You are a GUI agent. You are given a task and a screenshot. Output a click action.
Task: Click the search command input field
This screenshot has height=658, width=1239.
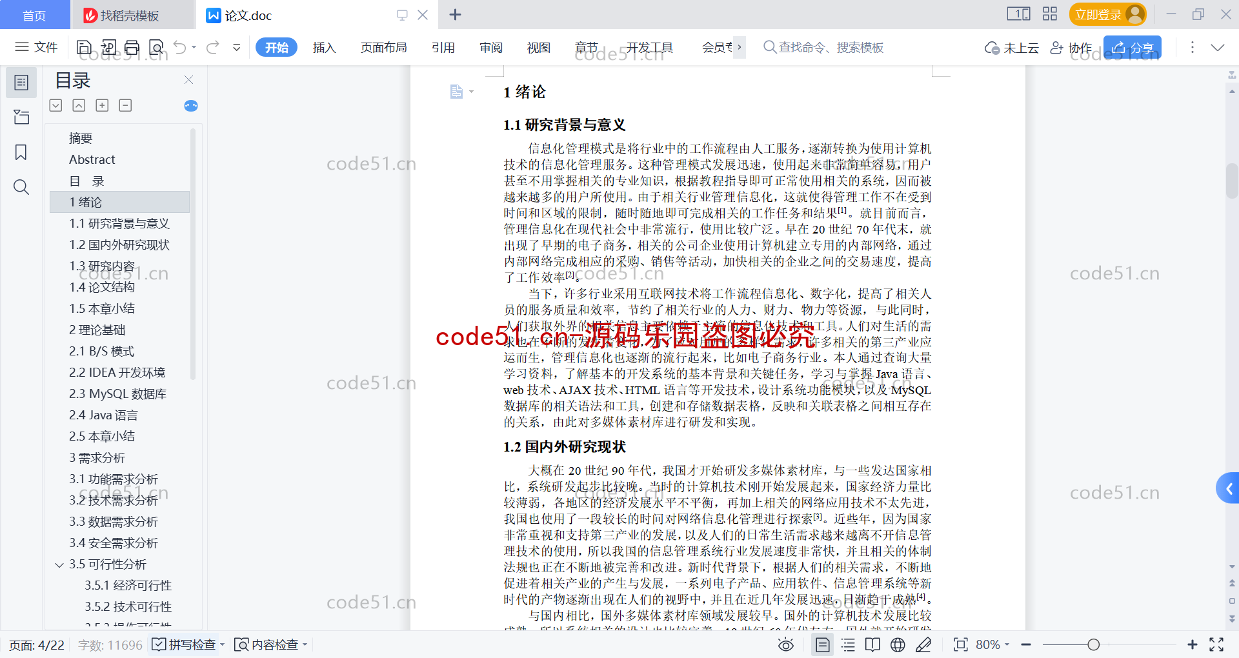tap(831, 47)
